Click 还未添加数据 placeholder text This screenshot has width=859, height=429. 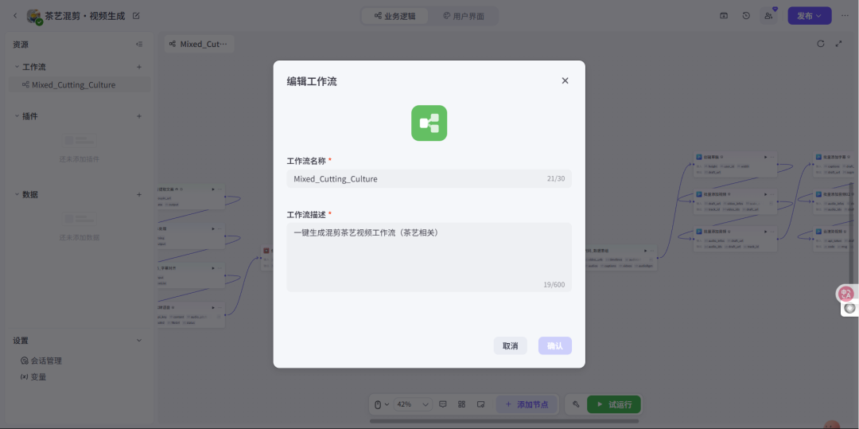tap(80, 238)
